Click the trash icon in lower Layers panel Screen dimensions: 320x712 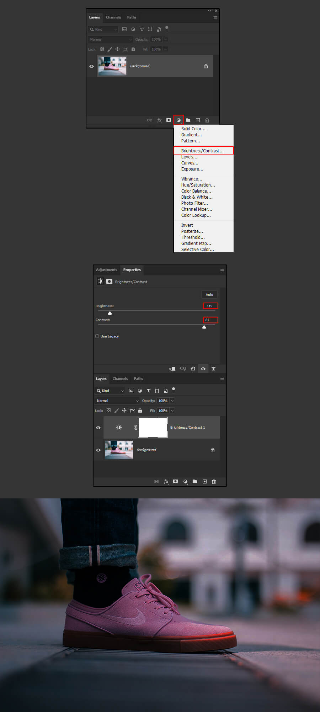coord(214,482)
